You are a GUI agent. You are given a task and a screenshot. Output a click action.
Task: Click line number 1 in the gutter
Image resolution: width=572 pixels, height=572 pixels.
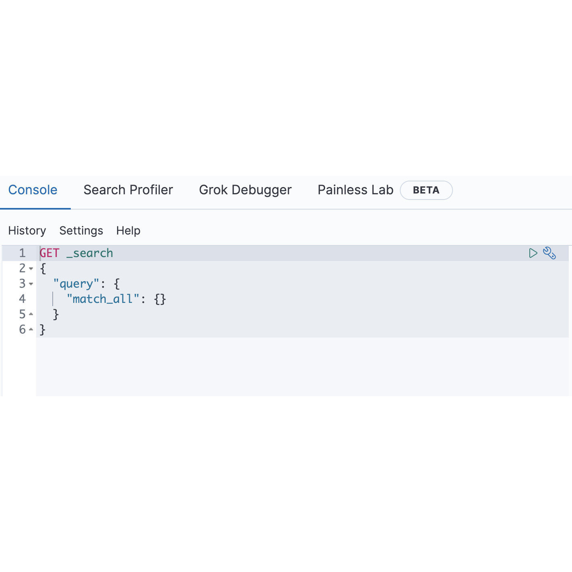coord(22,253)
